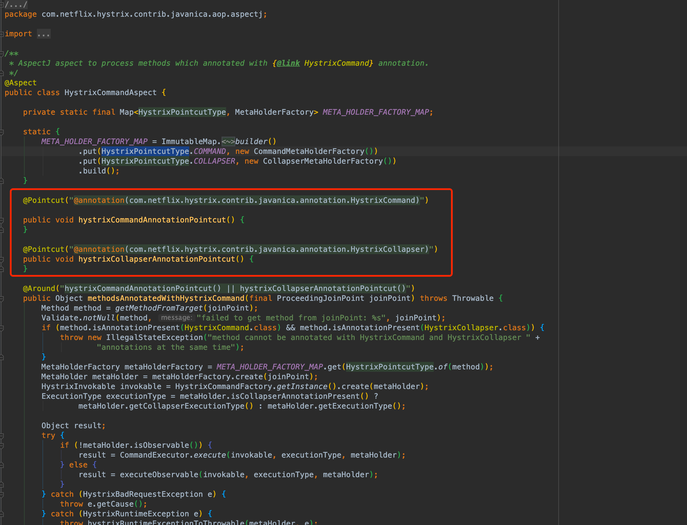Expand the folded header comment marker
This screenshot has height=525, width=687.
2,5
